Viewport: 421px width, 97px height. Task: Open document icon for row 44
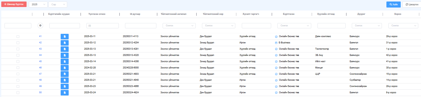pyautogui.click(x=65, y=55)
